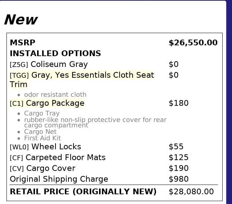232x204 pixels.
Task: Select the Cargo Net bullet item
Action: (40, 132)
